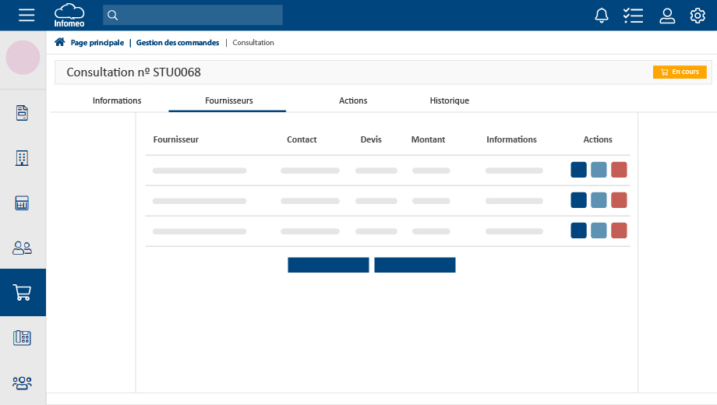Open settings gear icon
This screenshot has width=717, height=405.
tap(698, 16)
